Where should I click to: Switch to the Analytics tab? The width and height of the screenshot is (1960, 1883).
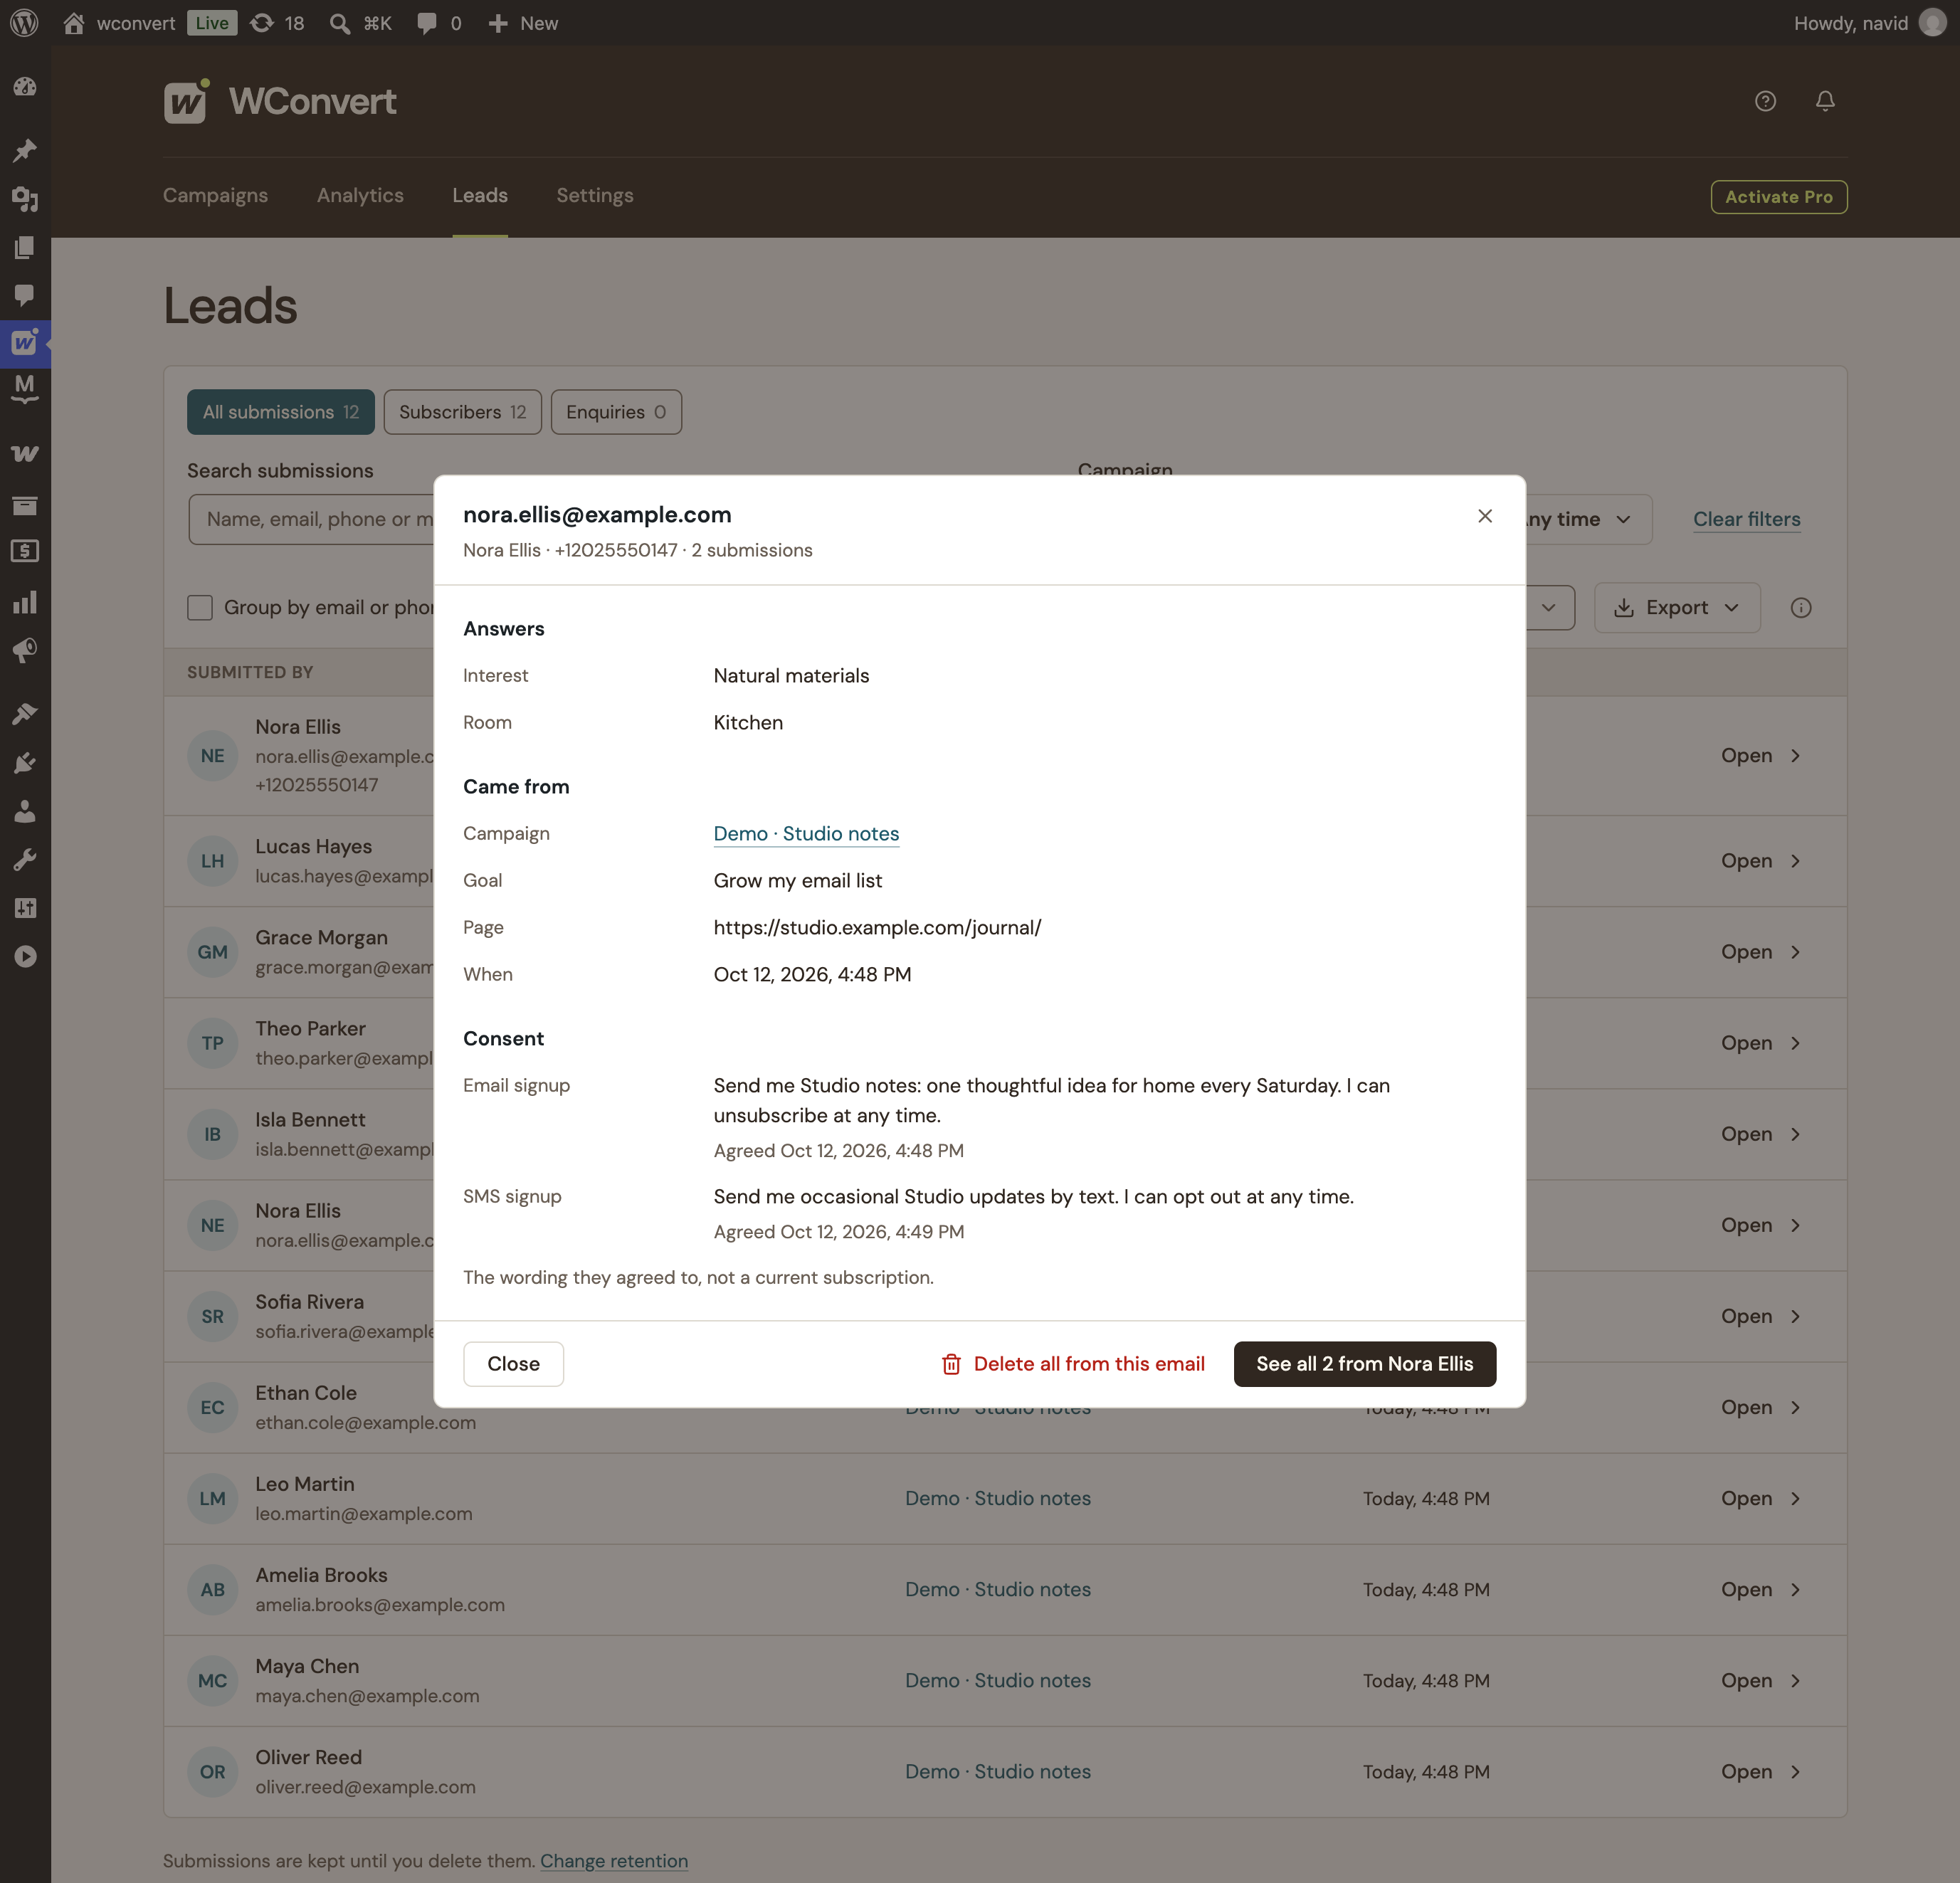coord(360,195)
